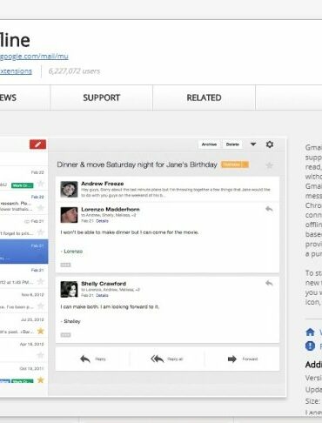
Task: Star the Dinner & movie conversation
Action: pyautogui.click(x=270, y=165)
